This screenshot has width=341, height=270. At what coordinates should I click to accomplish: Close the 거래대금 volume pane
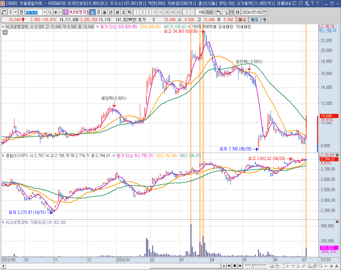[337, 222]
